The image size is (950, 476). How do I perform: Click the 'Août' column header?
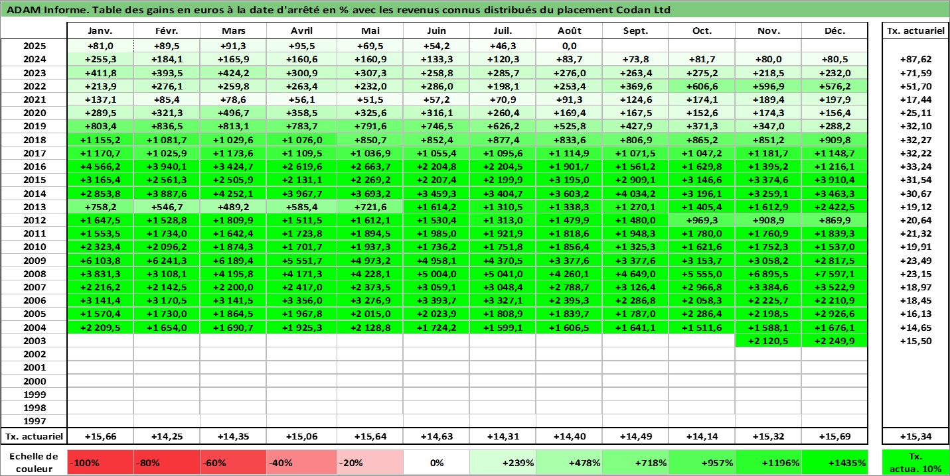pos(569,31)
